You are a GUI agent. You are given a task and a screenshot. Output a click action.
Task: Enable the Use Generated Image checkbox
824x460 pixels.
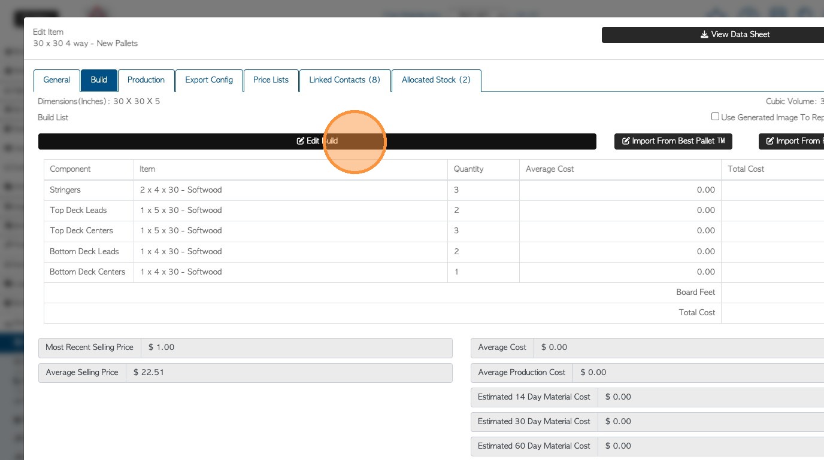coord(715,117)
